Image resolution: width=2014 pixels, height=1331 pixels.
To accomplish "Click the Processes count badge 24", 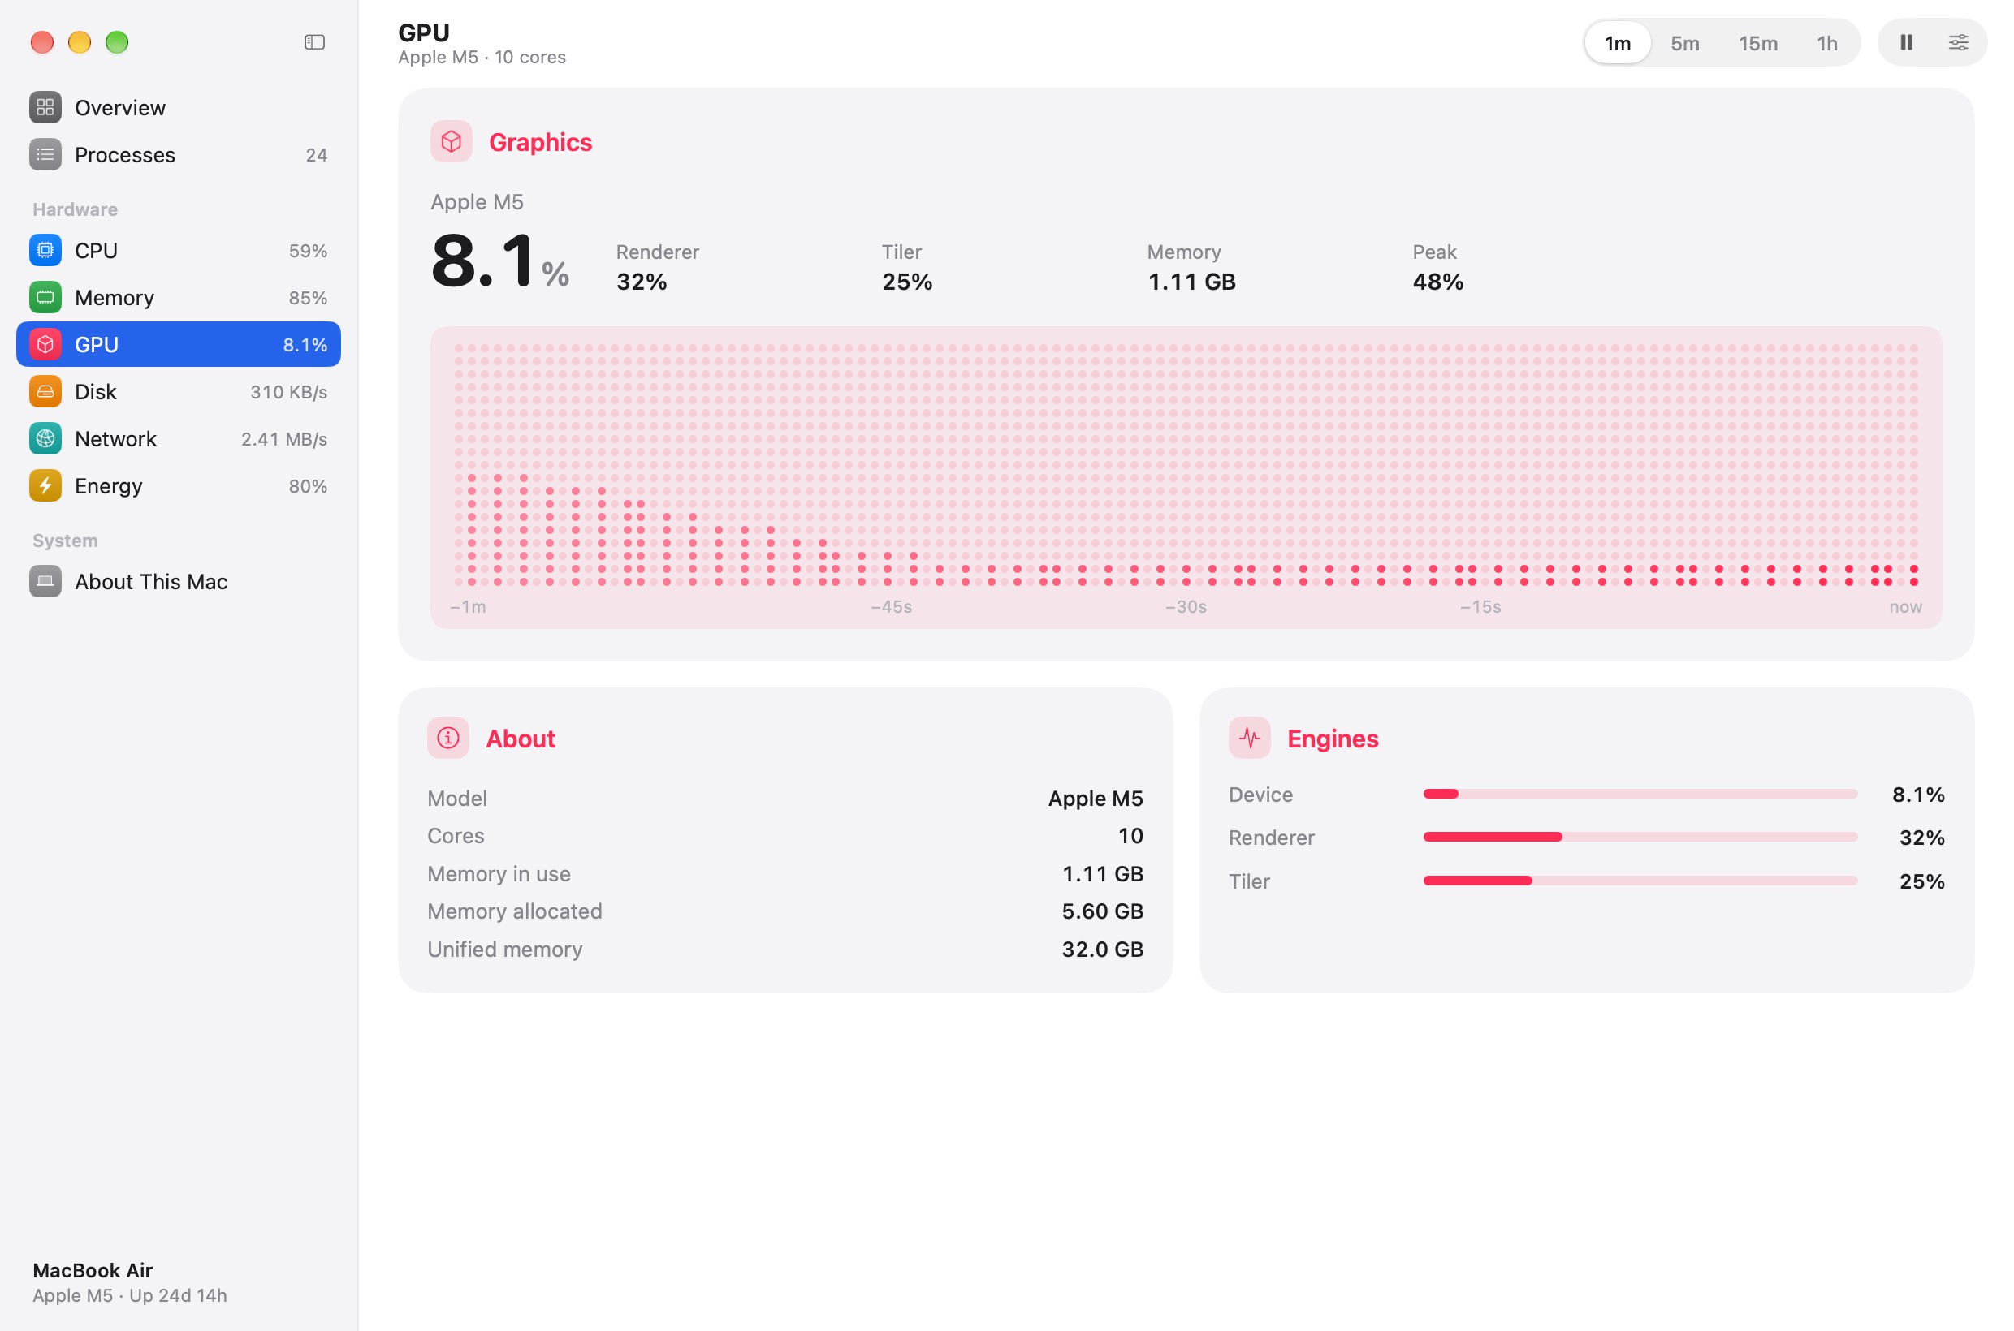I will [316, 155].
